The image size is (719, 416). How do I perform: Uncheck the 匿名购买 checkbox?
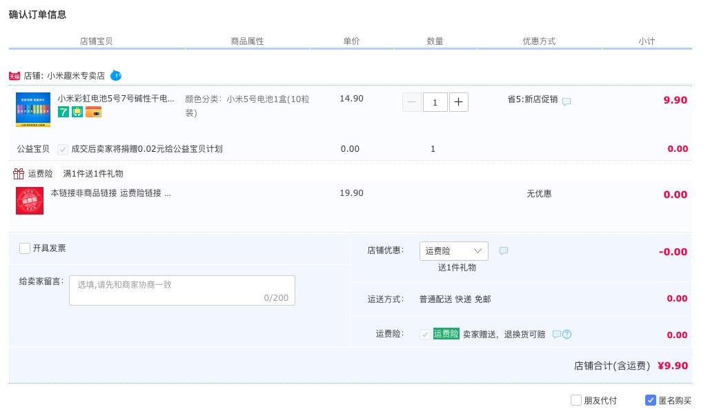(x=650, y=400)
